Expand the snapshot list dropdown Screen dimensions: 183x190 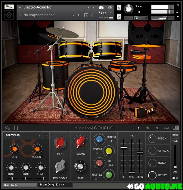pos(20,15)
